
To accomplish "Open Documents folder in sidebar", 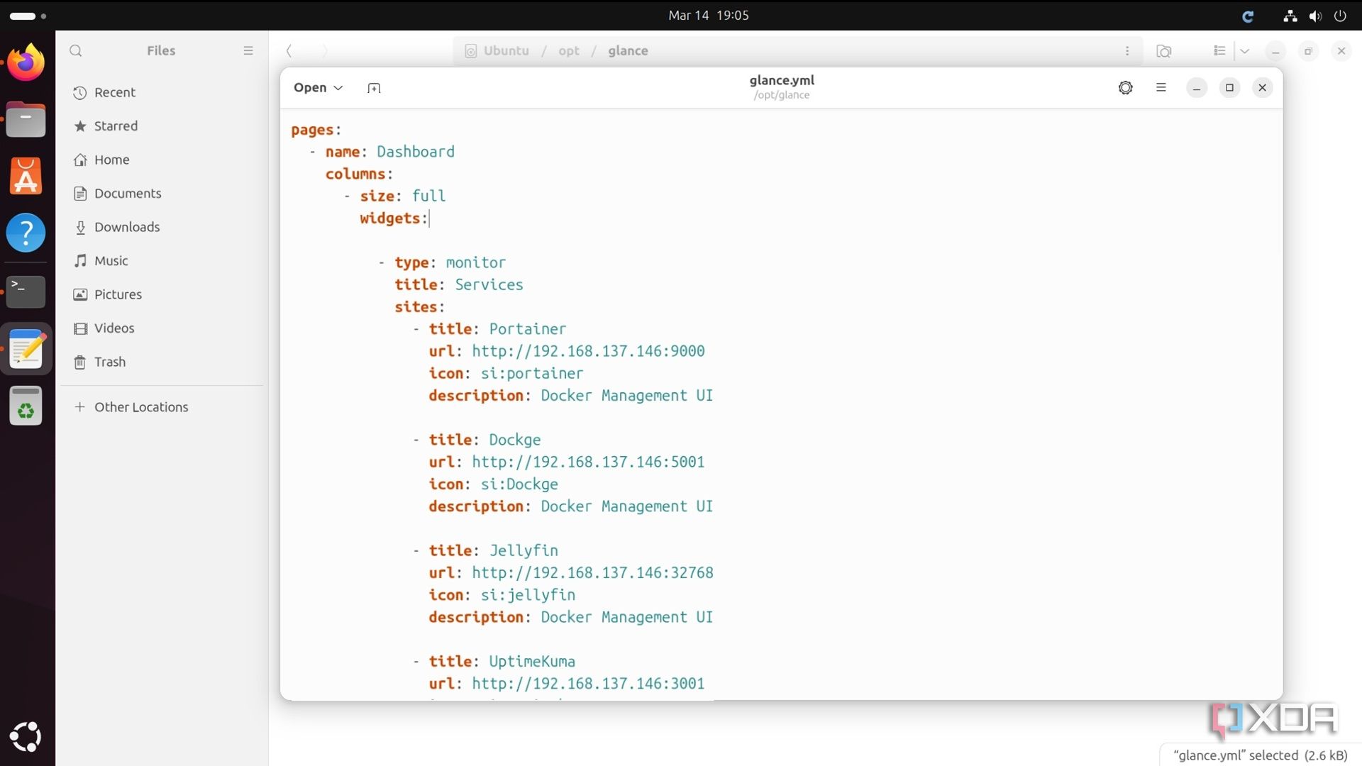I will pos(162,194).
